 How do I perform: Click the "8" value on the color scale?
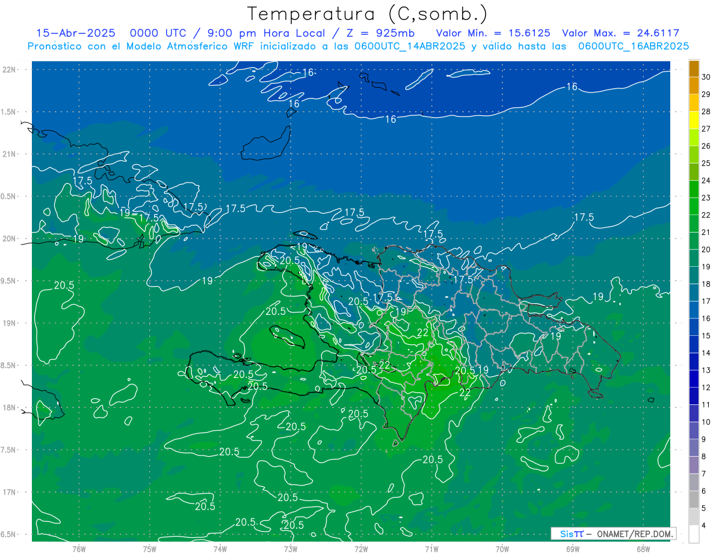703,457
